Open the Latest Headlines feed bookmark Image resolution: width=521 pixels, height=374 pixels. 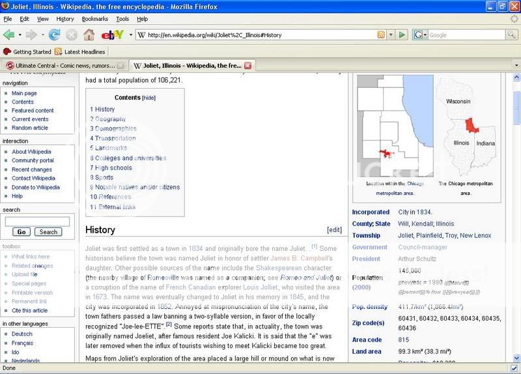tap(80, 52)
